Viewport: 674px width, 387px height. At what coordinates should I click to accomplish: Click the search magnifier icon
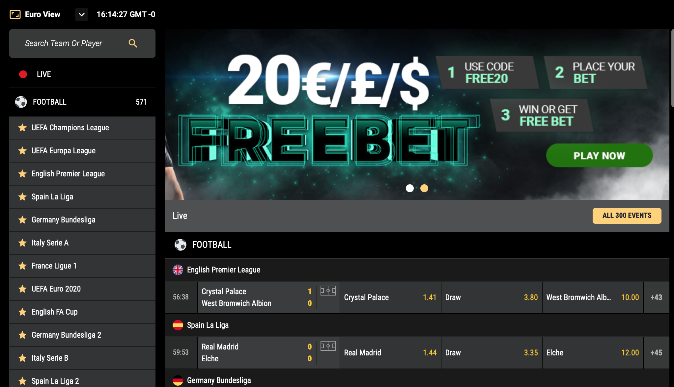coord(133,43)
